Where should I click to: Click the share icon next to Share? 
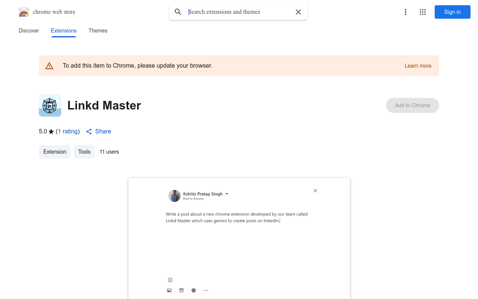[89, 132]
